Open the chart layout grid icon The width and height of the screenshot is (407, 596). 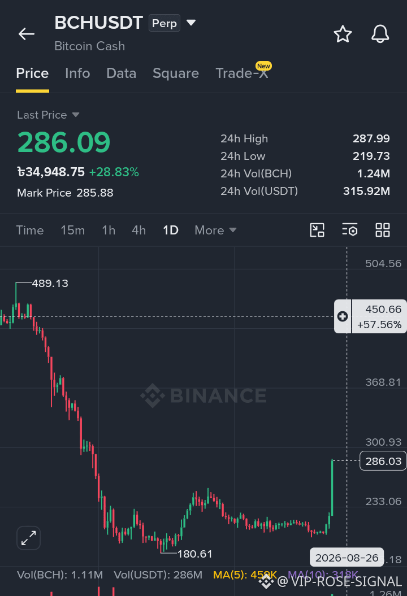point(383,230)
